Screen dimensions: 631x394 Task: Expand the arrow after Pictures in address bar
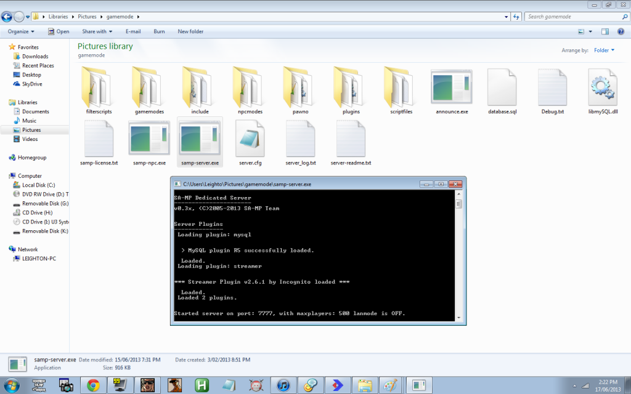[102, 17]
